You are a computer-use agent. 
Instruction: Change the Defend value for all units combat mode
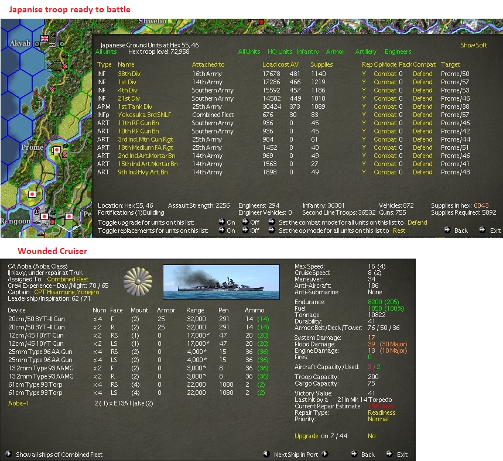418,222
